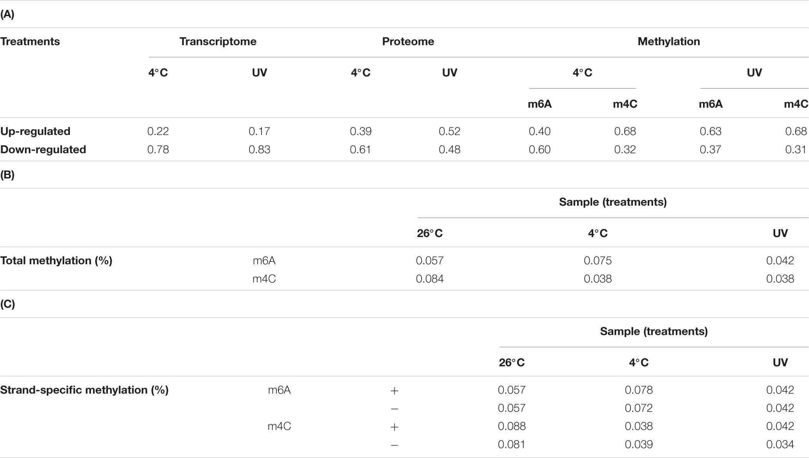
Task: Click the 0.22 up-regulated transcriptome value
Action: (158, 131)
